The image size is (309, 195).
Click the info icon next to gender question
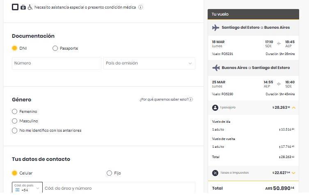(x=191, y=99)
